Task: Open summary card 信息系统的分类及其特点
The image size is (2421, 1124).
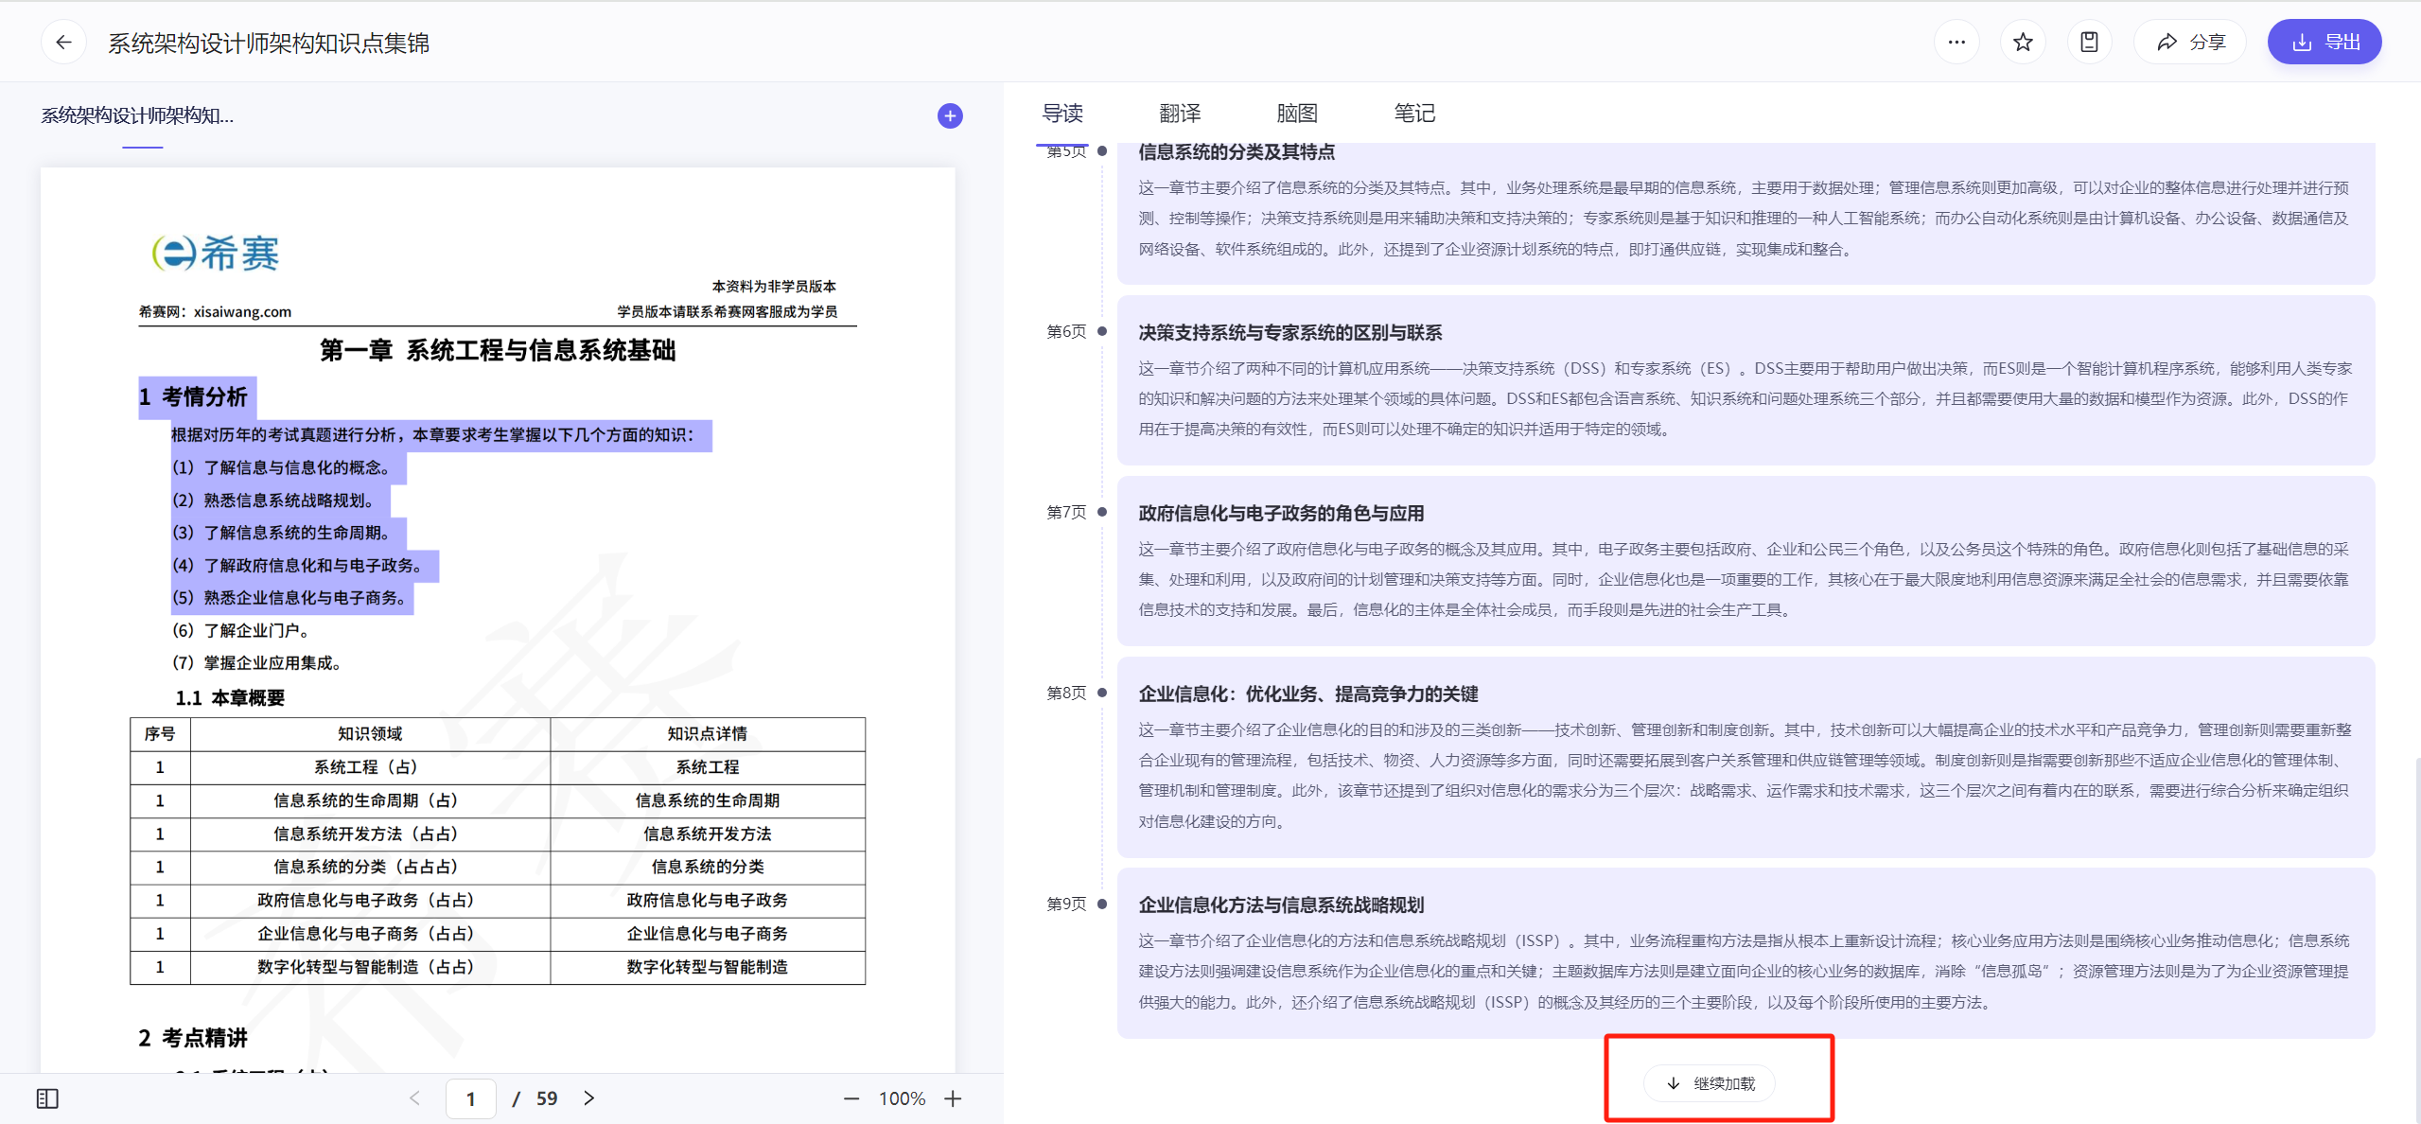Action: (1746, 213)
